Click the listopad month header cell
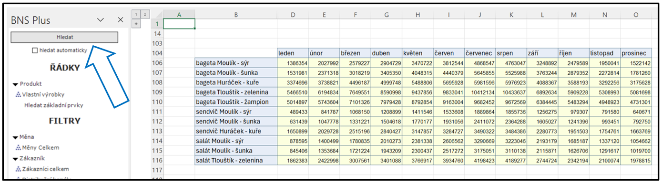The height and width of the screenshot is (182, 662). click(x=605, y=53)
